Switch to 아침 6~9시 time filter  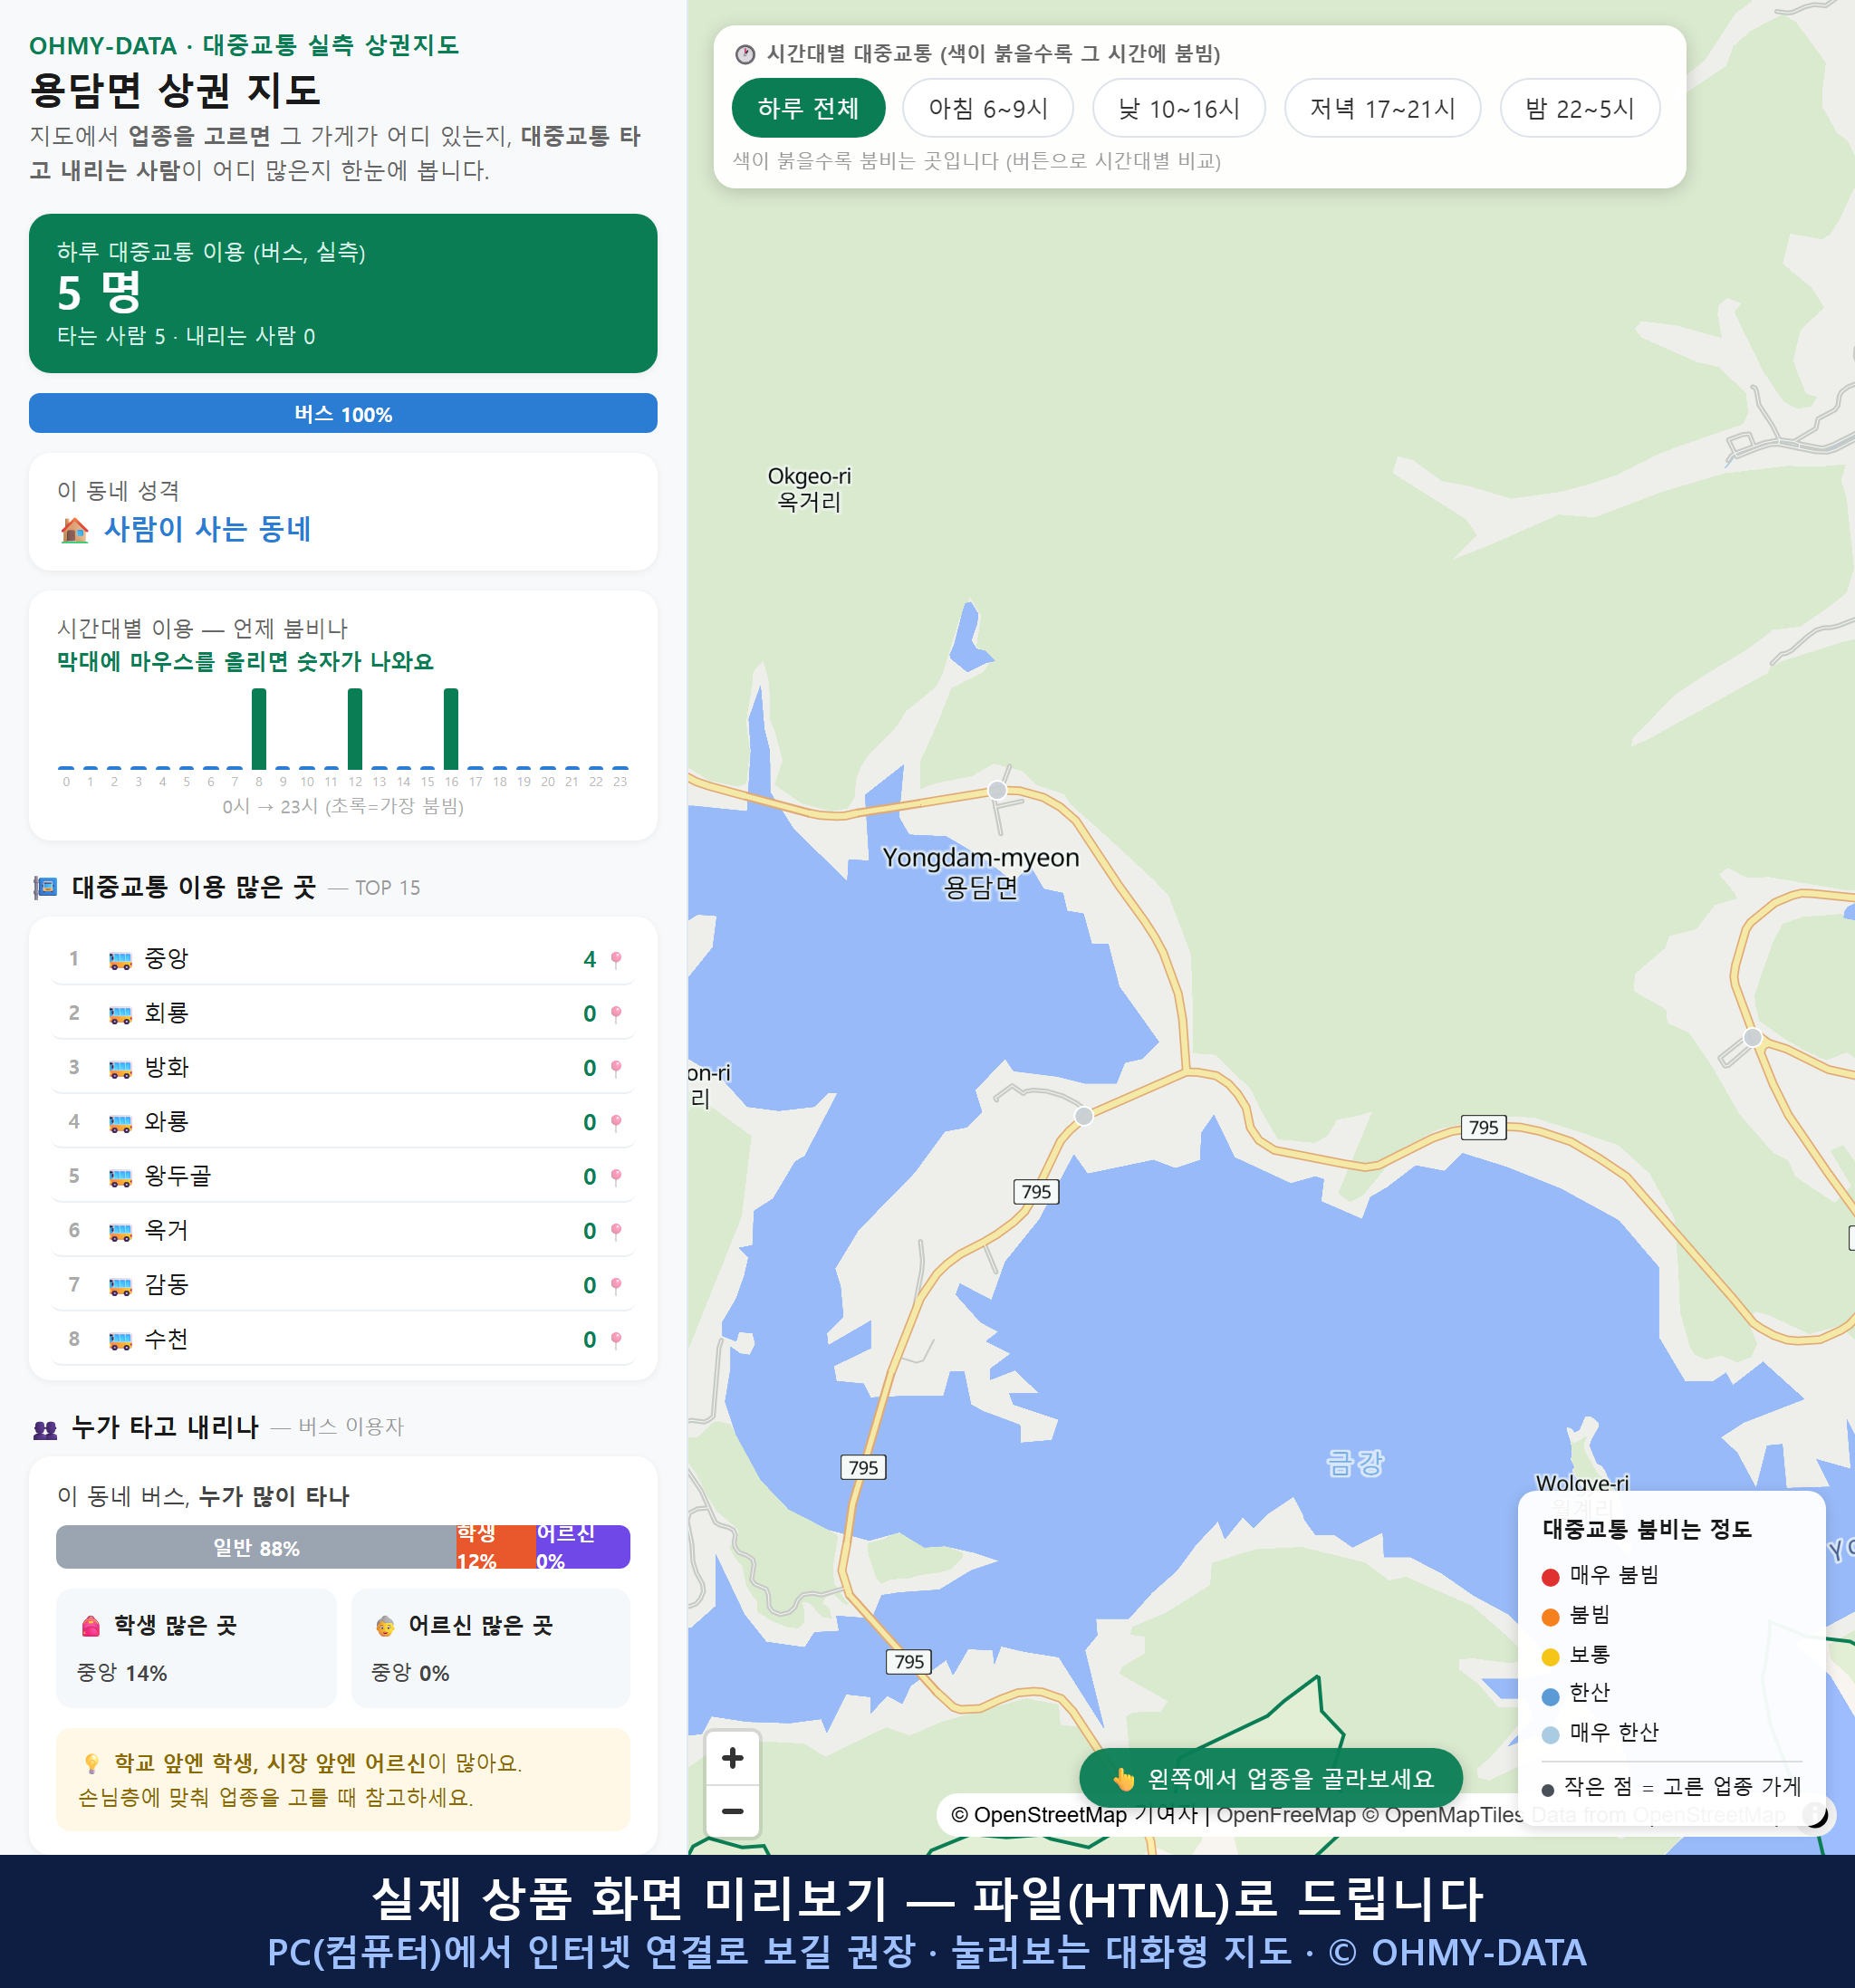click(x=987, y=108)
